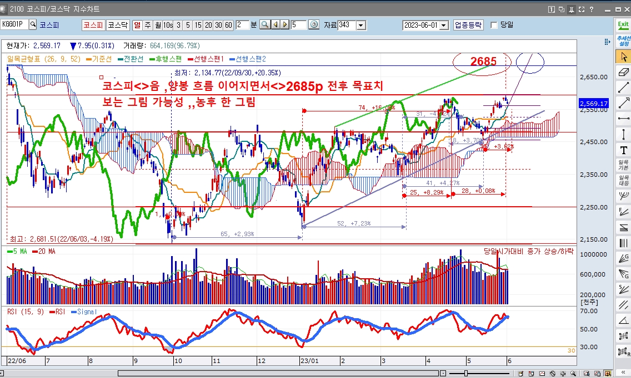Select the horizontal parallel lines tool
631x378 pixels.
pos(623,227)
